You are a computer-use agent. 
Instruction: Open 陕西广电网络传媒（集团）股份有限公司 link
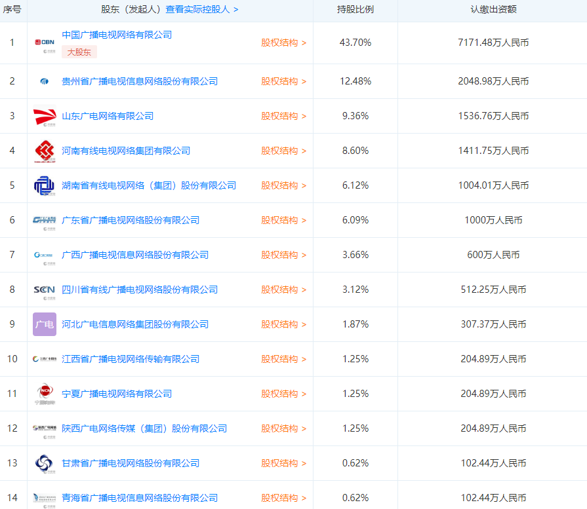pos(144,428)
